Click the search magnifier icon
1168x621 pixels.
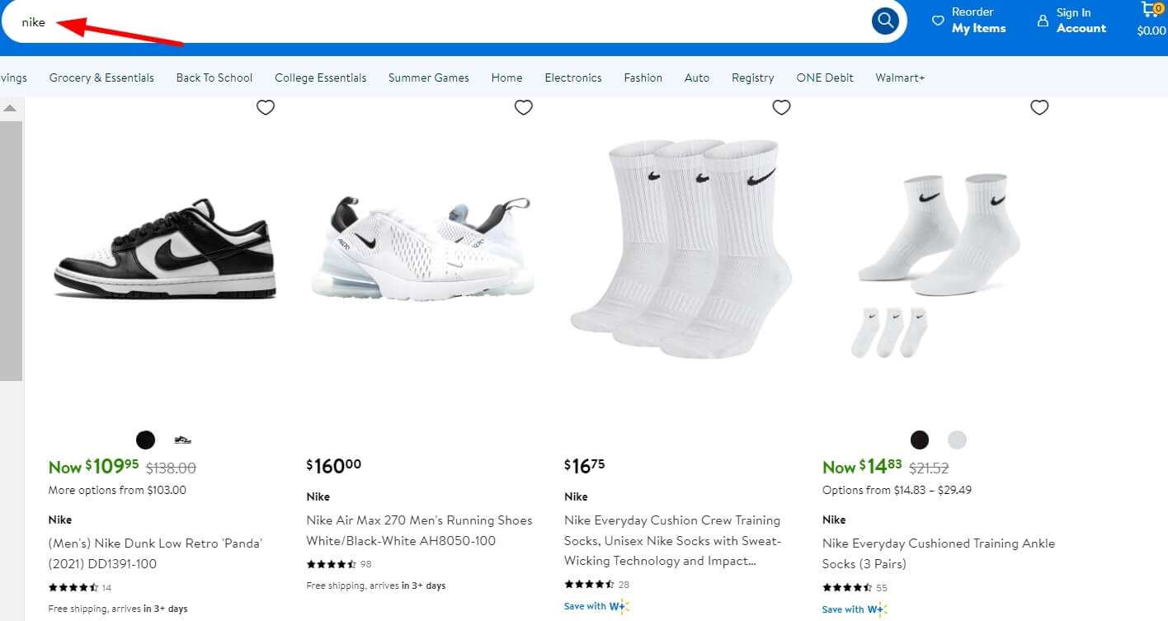pyautogui.click(x=884, y=21)
